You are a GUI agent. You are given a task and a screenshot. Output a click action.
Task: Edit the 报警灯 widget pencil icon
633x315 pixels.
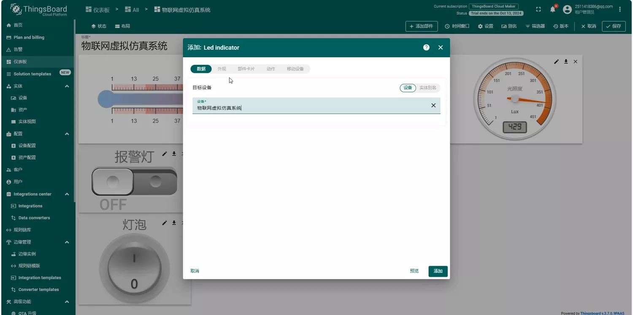click(165, 154)
